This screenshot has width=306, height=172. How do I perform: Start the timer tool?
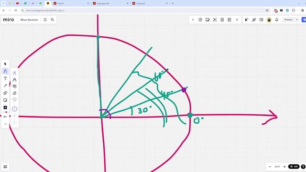[200, 20]
